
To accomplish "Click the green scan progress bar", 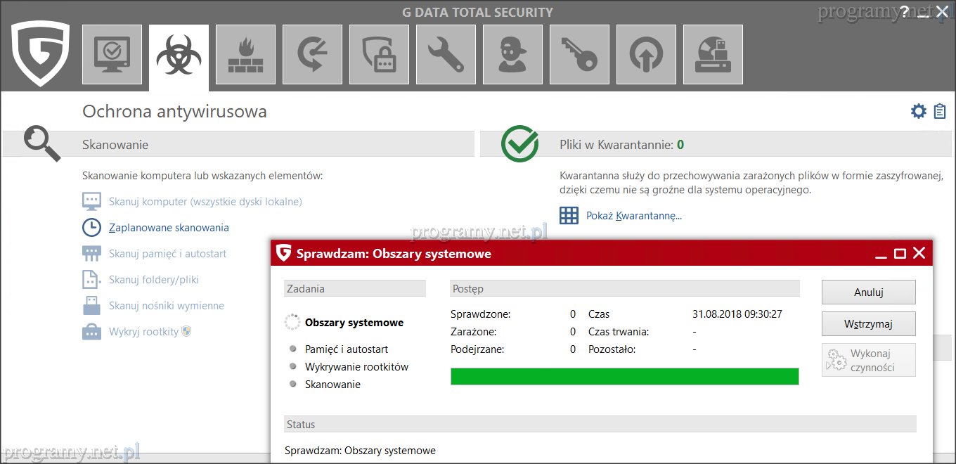I will [x=624, y=377].
